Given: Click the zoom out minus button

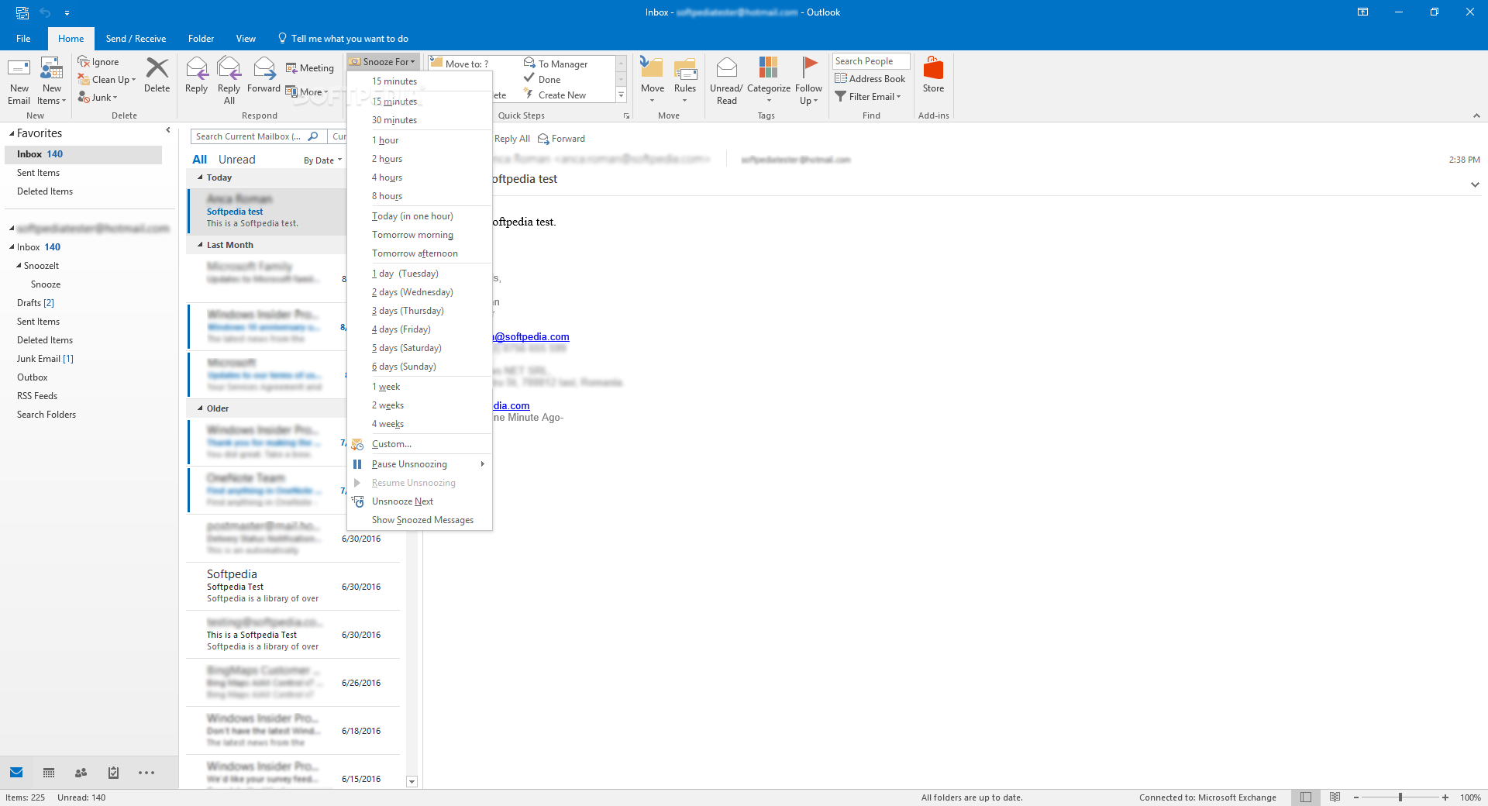Looking at the screenshot, I should [1355, 797].
